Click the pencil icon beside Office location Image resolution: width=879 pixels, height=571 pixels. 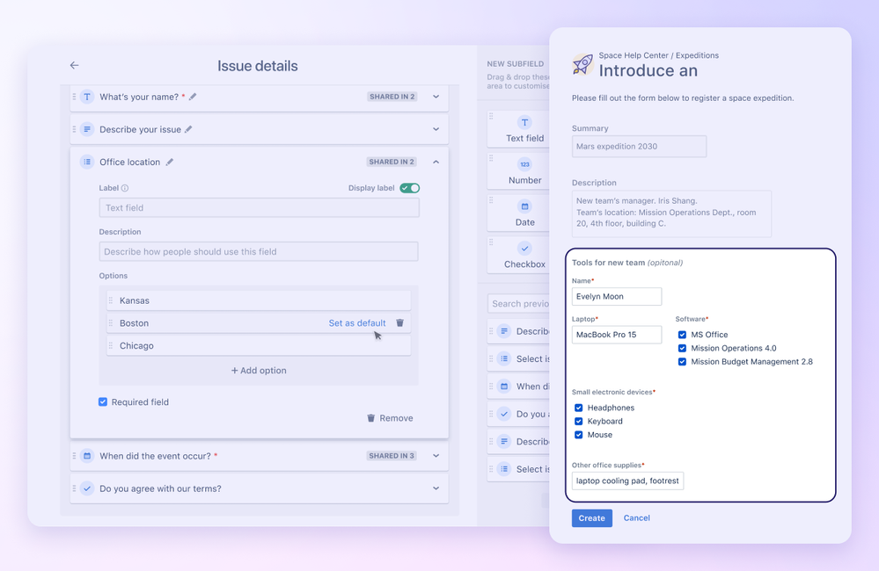pos(169,162)
